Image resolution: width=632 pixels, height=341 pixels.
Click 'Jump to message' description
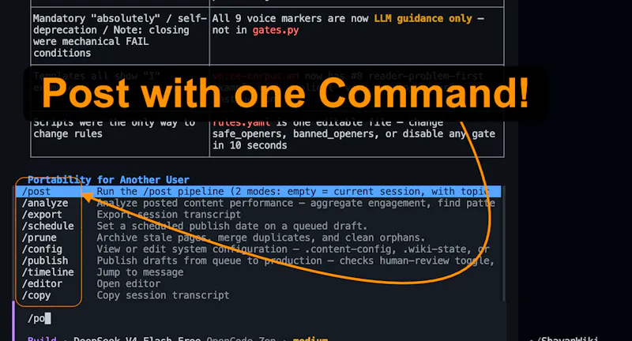click(x=140, y=272)
